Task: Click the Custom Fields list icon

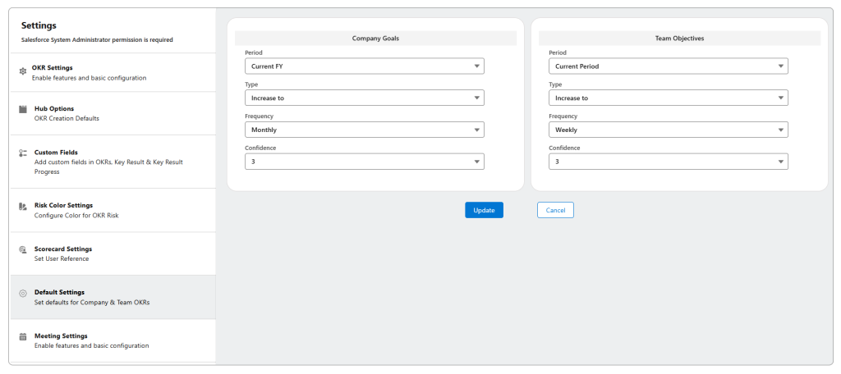Action: pos(23,153)
